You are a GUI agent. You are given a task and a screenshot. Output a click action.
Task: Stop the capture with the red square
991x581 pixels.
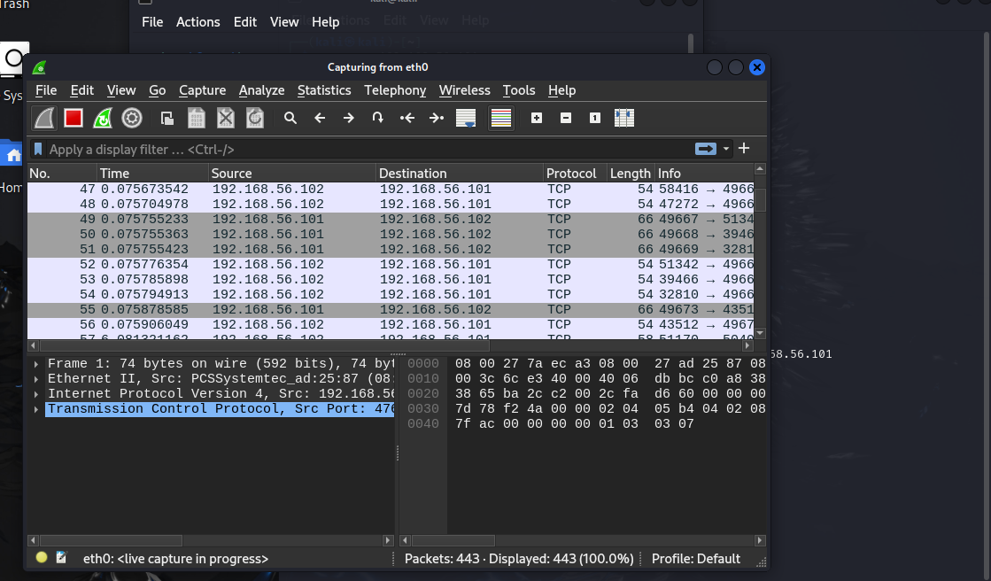tap(74, 118)
